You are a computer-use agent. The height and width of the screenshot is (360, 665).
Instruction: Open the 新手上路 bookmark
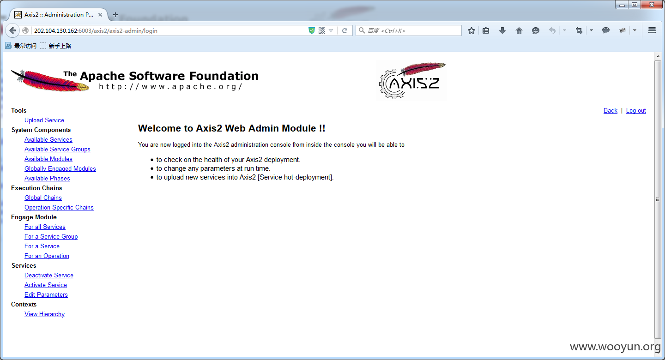pyautogui.click(x=55, y=46)
